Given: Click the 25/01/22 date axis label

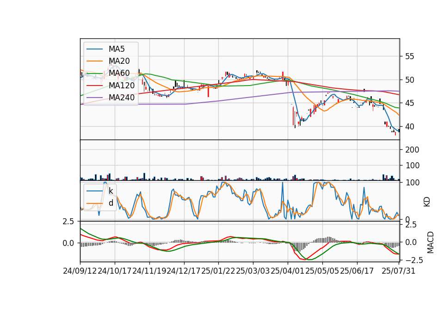Looking at the screenshot, I should pyautogui.click(x=218, y=271).
